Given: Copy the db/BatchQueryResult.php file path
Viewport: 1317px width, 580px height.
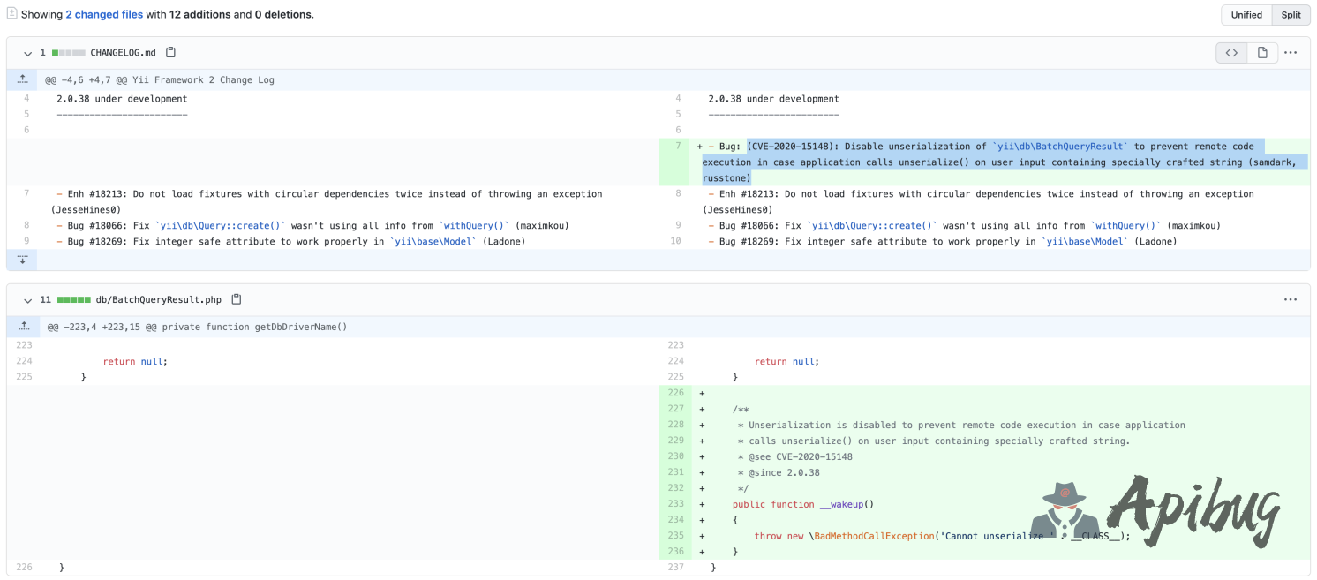Looking at the screenshot, I should point(237,300).
